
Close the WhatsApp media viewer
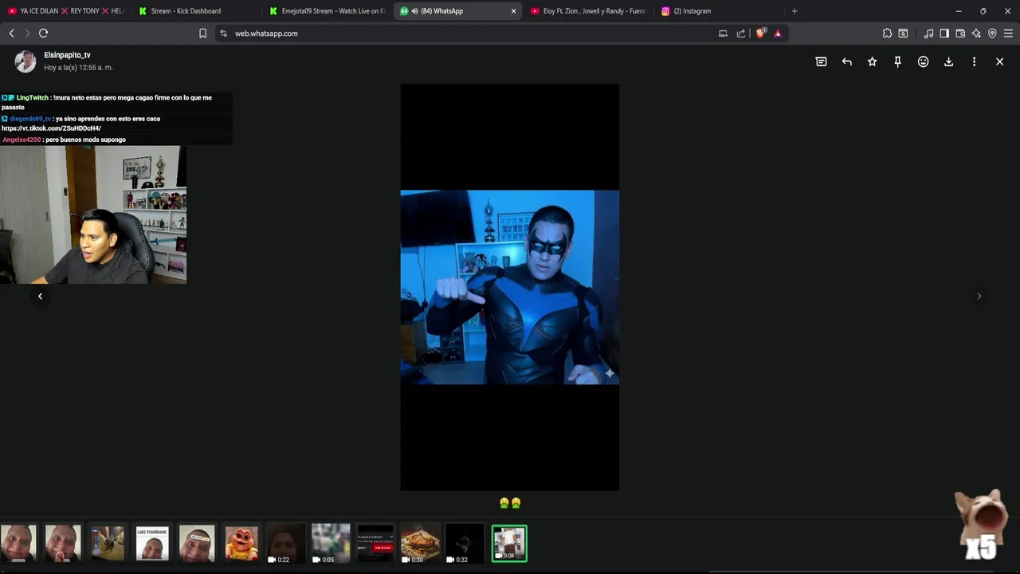999,61
